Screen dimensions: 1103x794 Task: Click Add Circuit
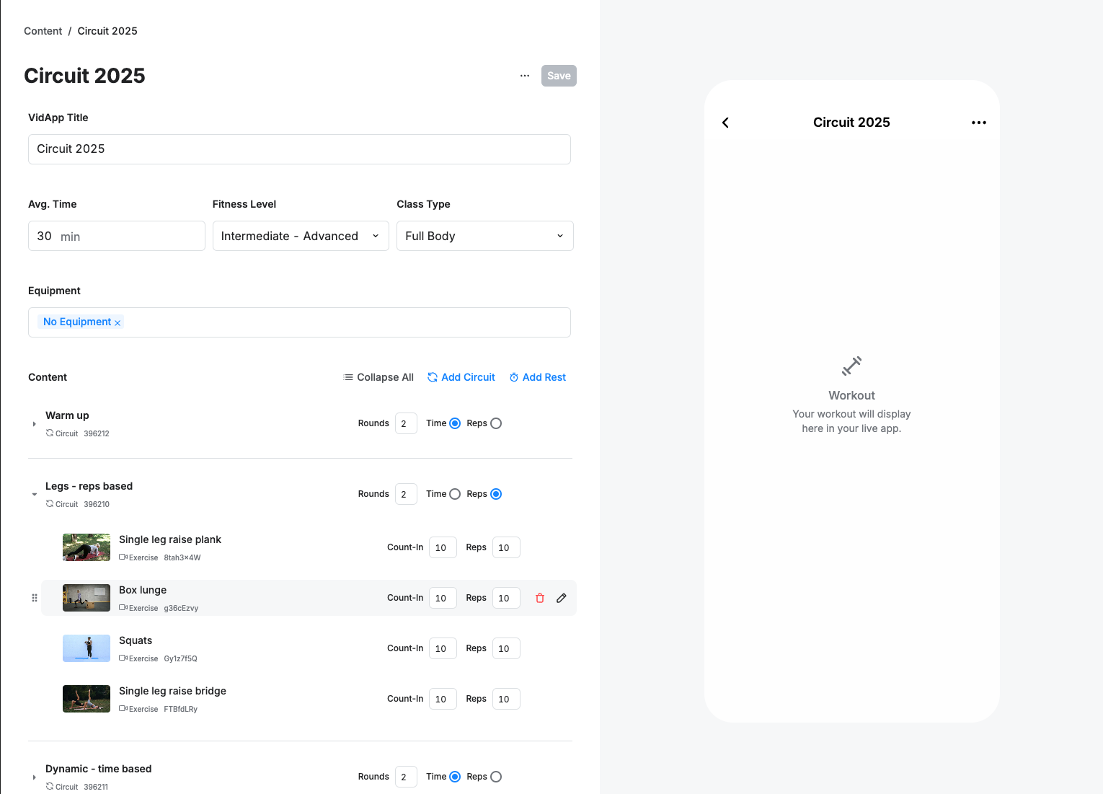(x=461, y=377)
